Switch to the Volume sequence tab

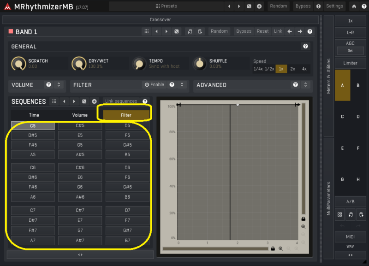click(x=80, y=115)
